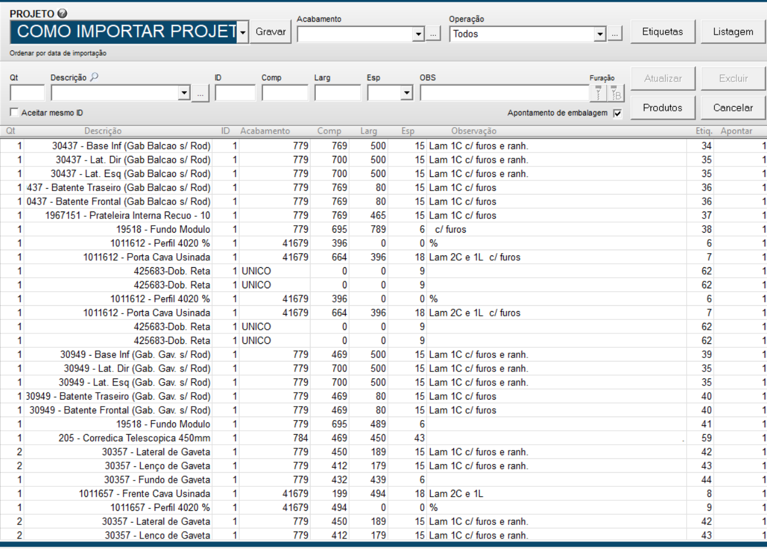Click the plain drill Furação icon

(598, 93)
